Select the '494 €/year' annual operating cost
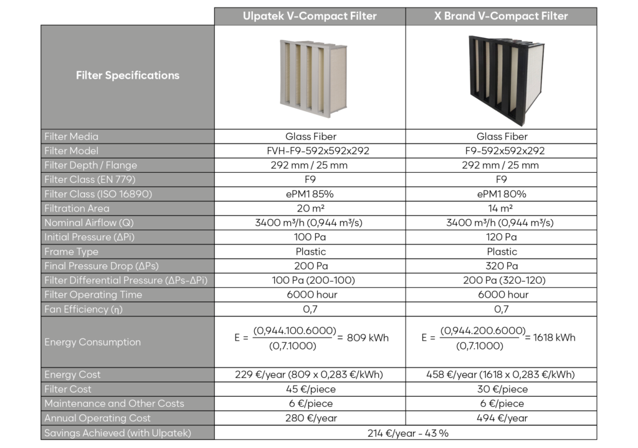 point(502,418)
